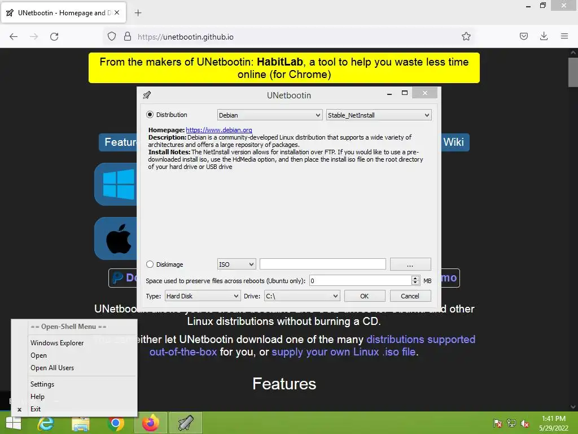Click OK in UNetbootin dialog
Viewport: 578px width, 434px height.
pos(365,296)
